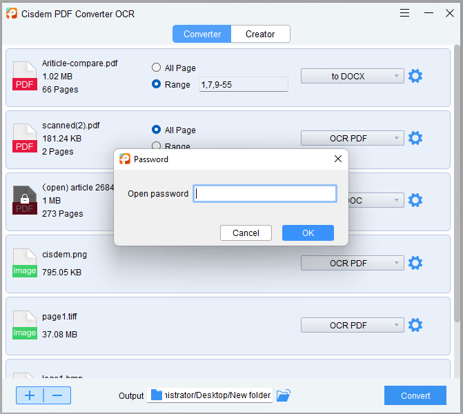Add files with the plus button
The width and height of the screenshot is (463, 414).
point(30,395)
